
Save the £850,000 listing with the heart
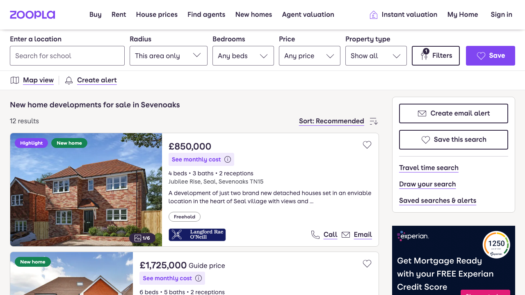tap(367, 145)
